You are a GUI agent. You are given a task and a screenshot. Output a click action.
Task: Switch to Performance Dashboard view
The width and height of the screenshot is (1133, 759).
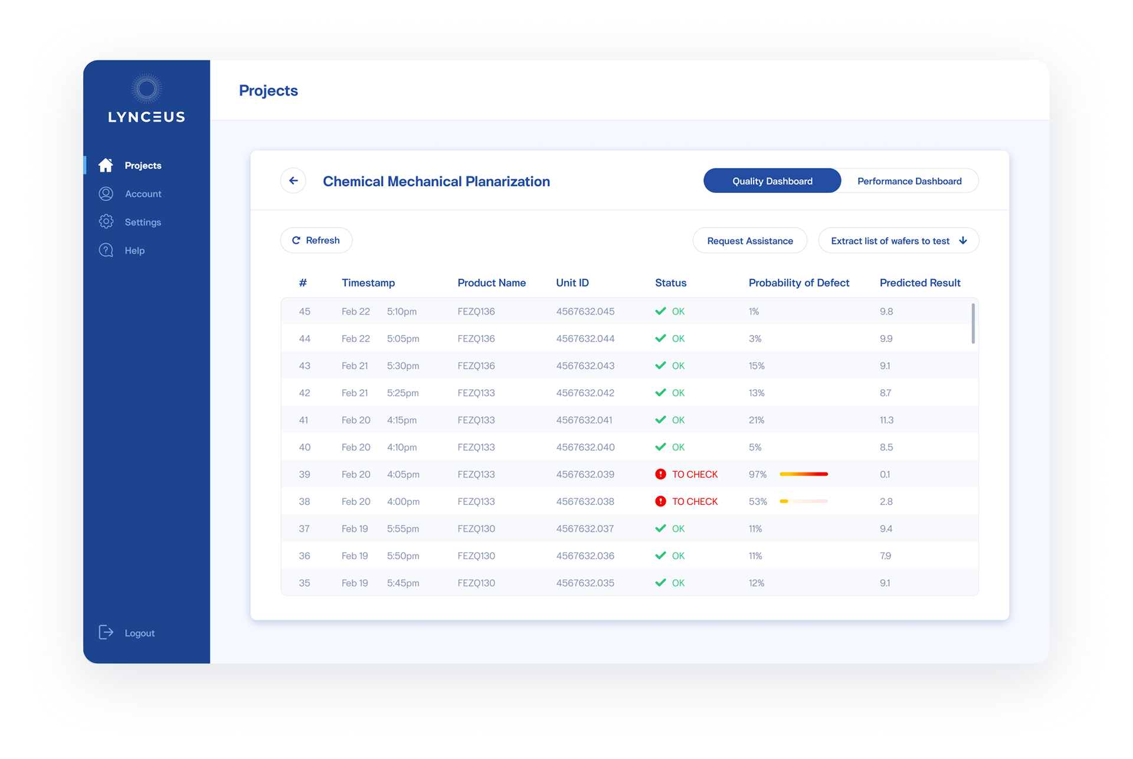click(x=909, y=181)
